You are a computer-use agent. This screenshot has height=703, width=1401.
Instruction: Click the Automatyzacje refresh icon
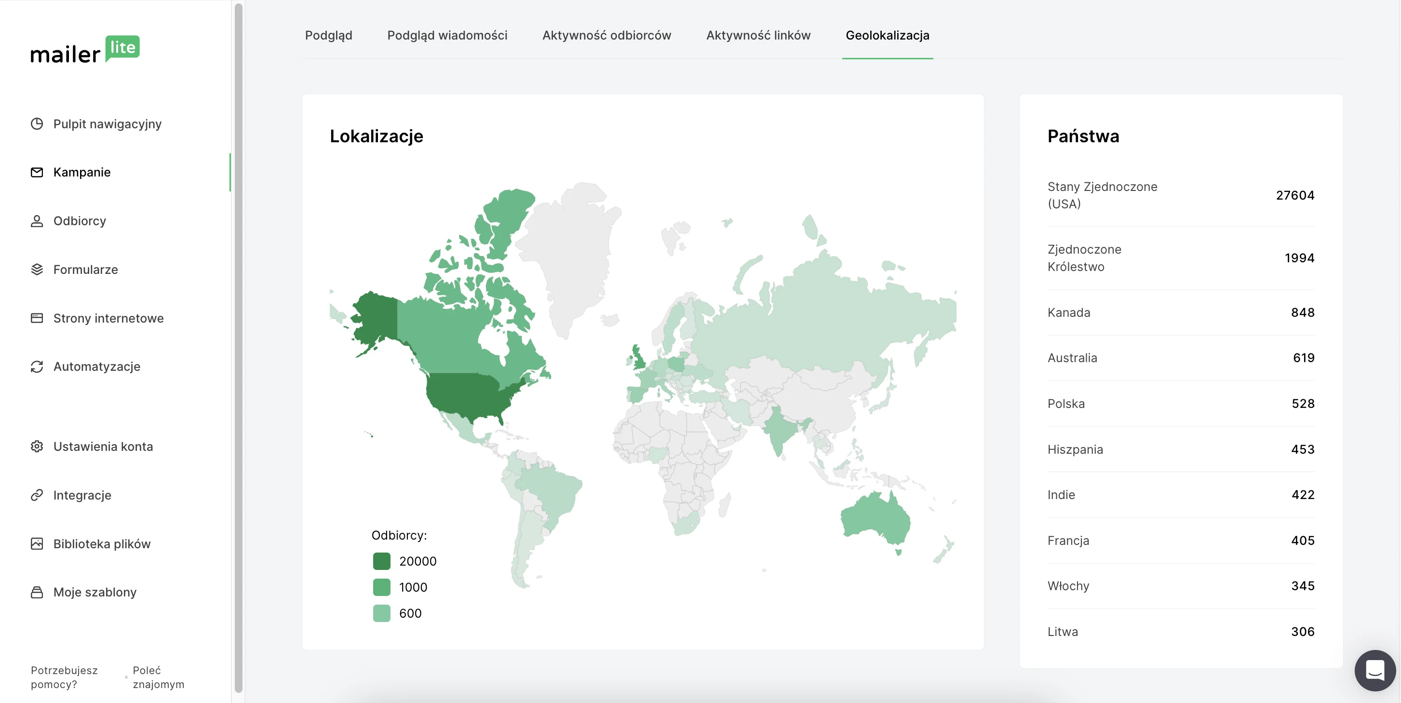37,367
